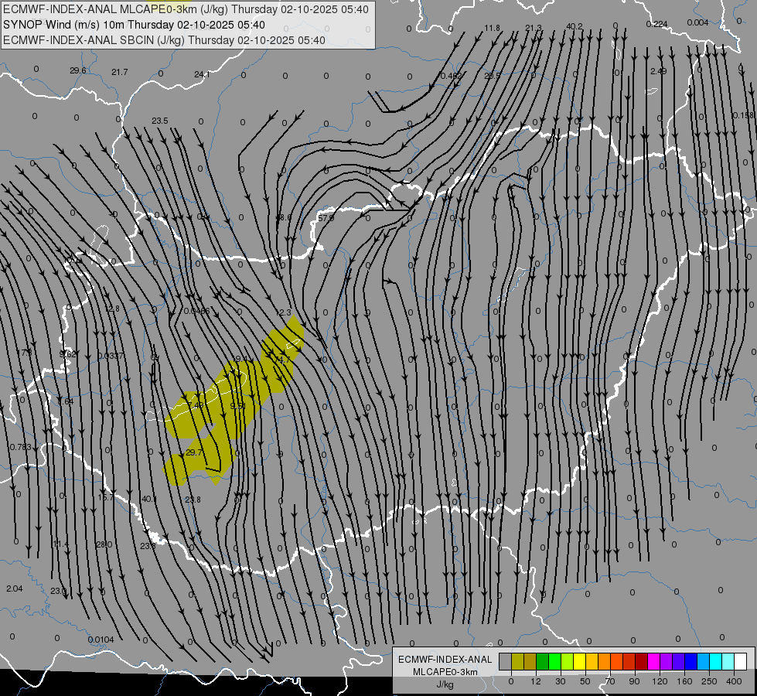Click the legend tick label 160
Image resolution: width=757 pixels, height=696 pixels.
click(x=684, y=681)
